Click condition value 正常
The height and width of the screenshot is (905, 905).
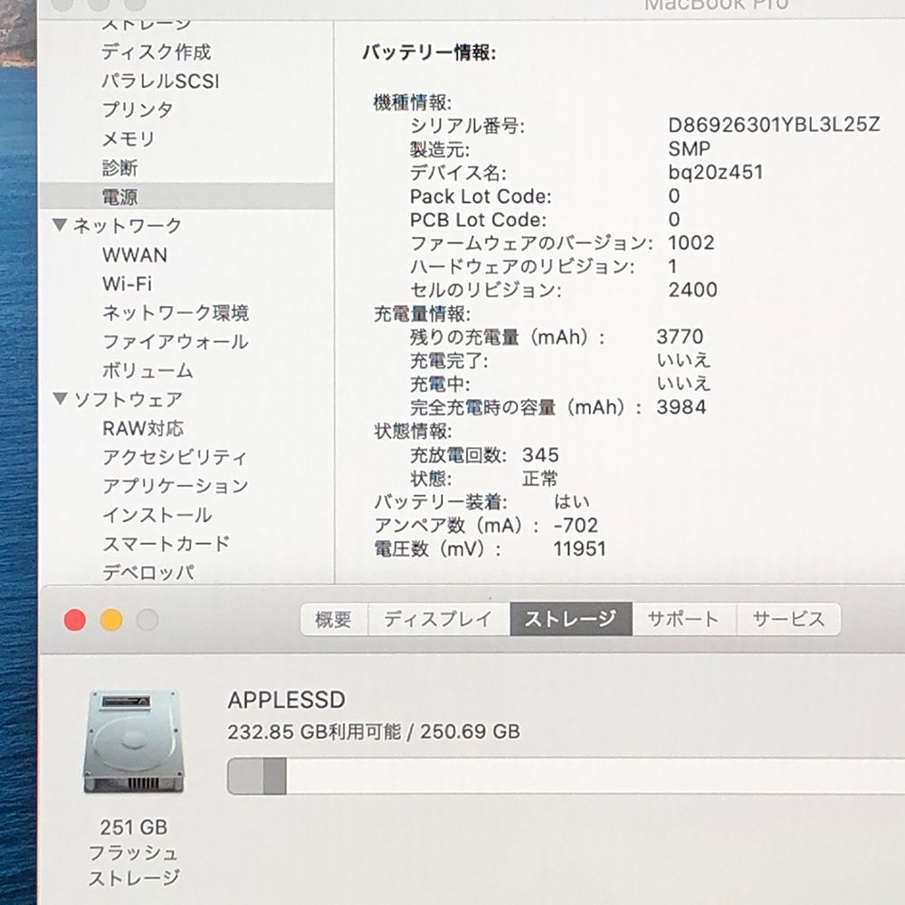click(x=539, y=479)
